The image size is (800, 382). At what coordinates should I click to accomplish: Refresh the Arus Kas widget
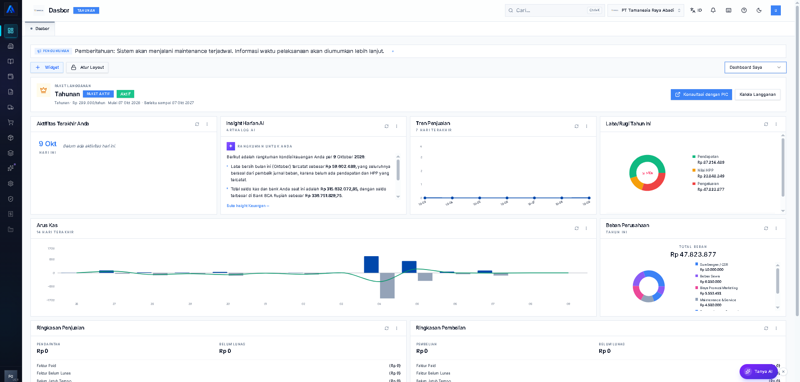(x=577, y=228)
